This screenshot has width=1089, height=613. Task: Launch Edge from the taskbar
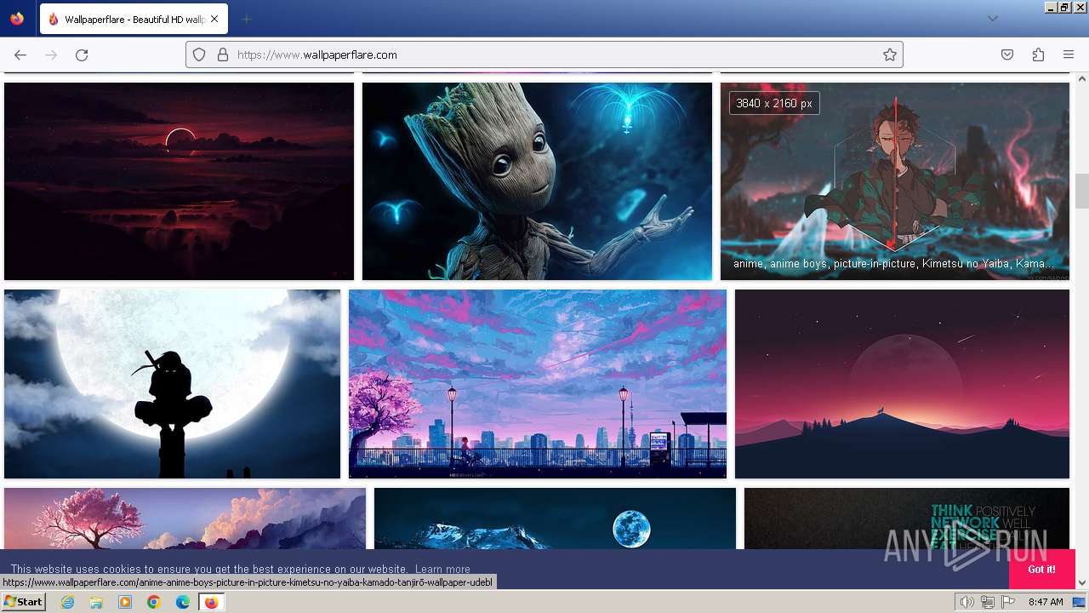(x=183, y=602)
